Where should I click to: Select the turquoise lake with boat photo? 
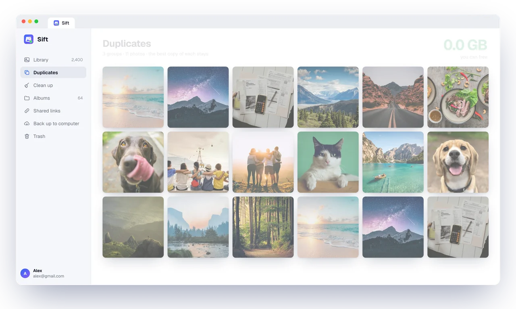393,162
